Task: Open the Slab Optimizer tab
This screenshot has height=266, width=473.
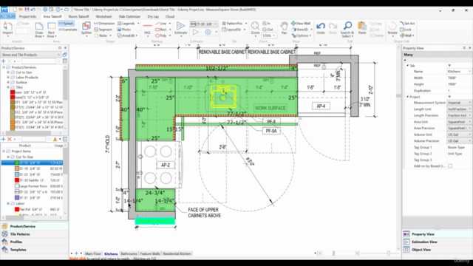Action: click(x=129, y=16)
